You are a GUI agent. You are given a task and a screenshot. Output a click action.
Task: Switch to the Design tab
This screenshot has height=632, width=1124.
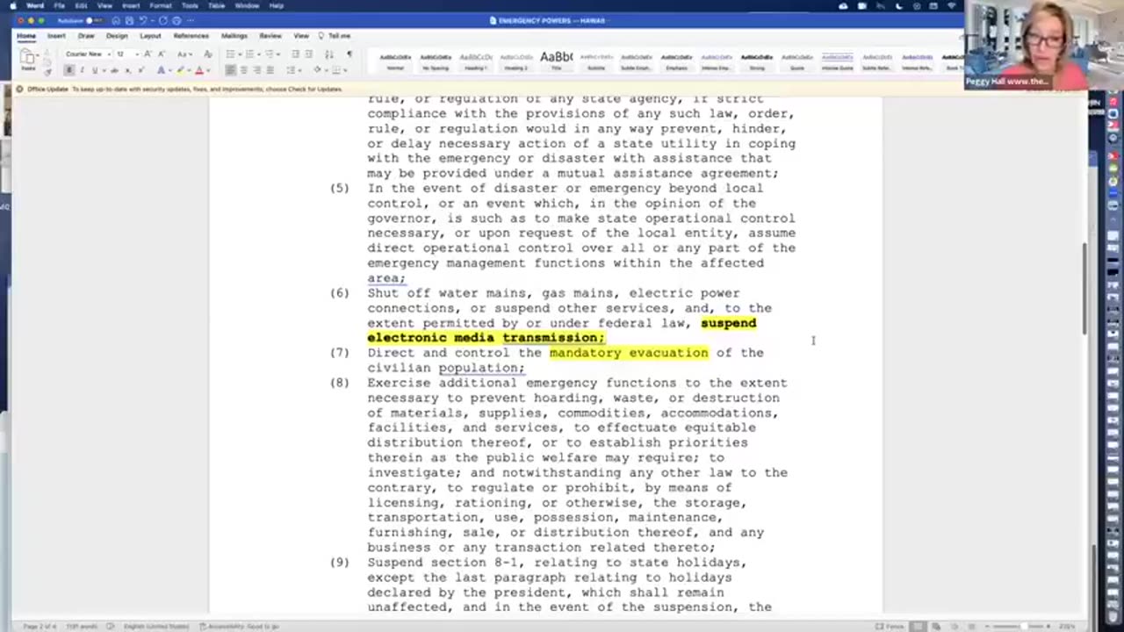(117, 36)
